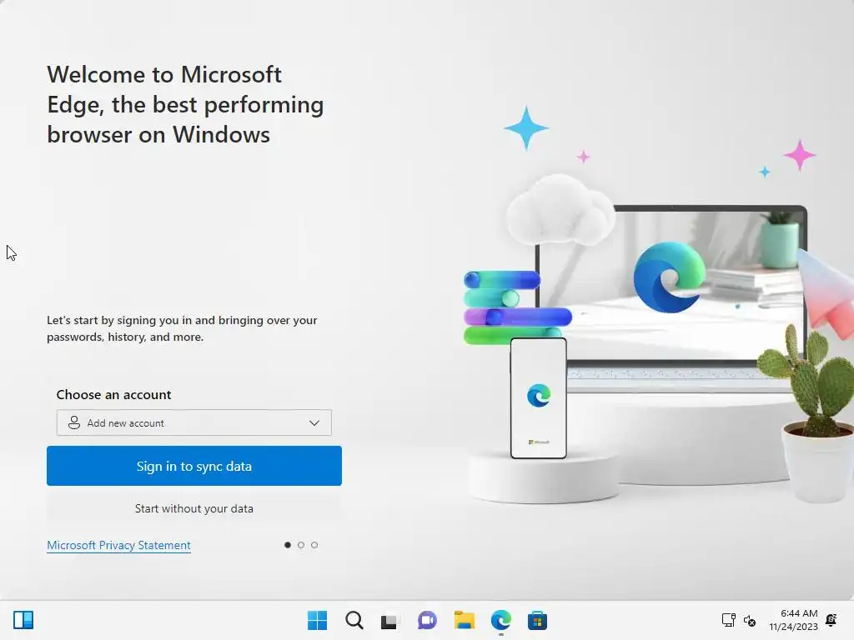Select the first page indicator dot
Viewport: 854px width, 640px height.
click(x=288, y=545)
